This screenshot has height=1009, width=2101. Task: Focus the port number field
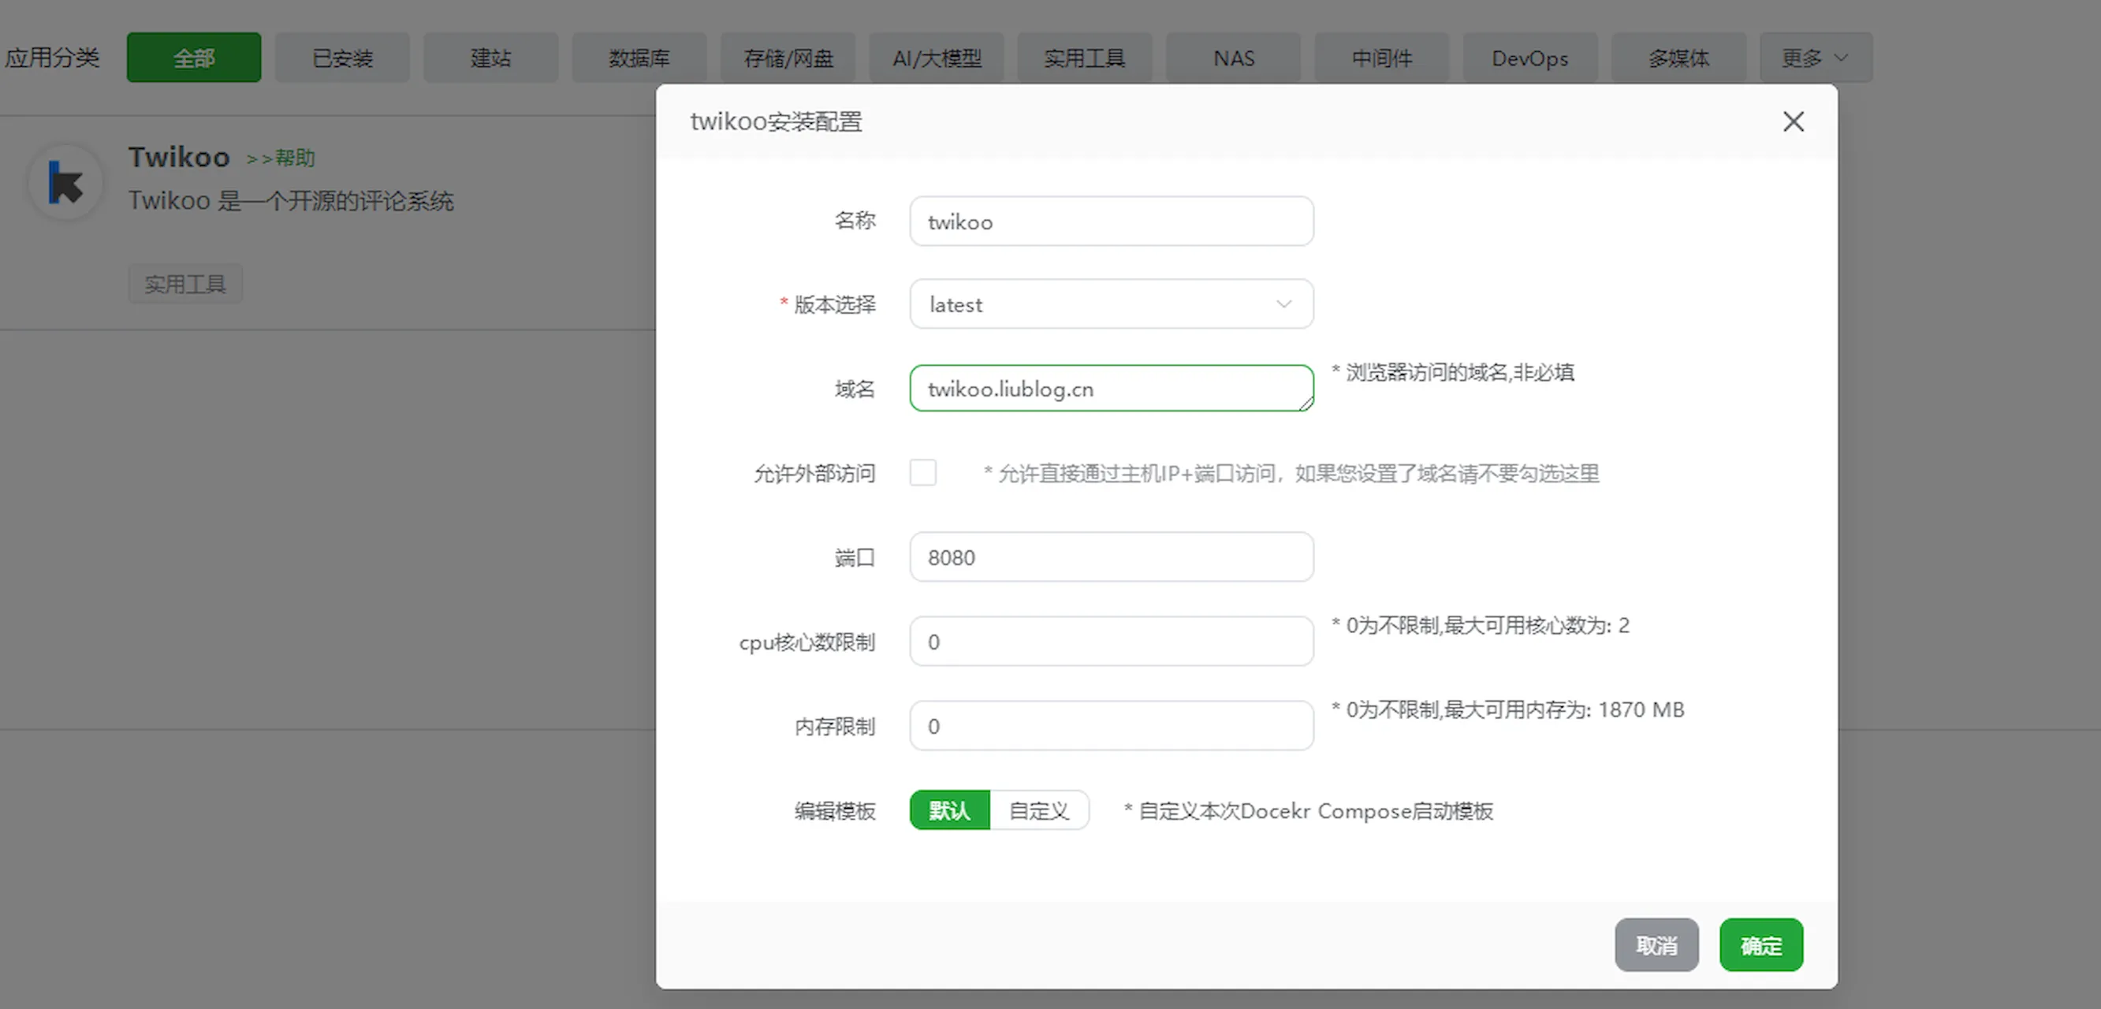[x=1110, y=557]
